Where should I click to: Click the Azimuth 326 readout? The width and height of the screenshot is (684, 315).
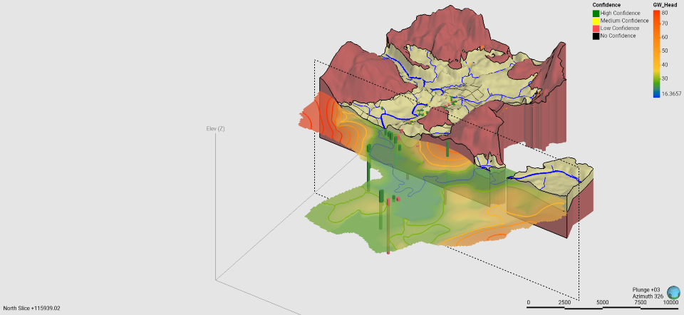(x=647, y=296)
